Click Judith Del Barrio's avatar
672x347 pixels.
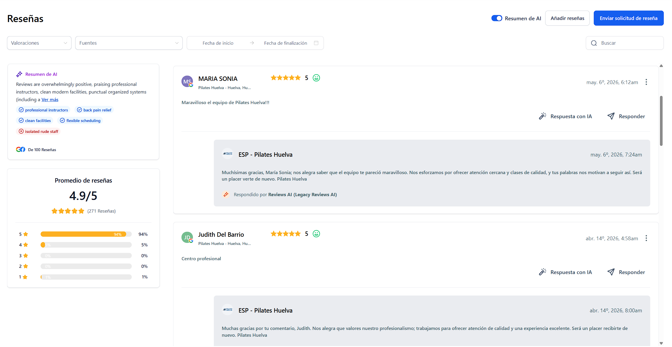[x=187, y=237]
